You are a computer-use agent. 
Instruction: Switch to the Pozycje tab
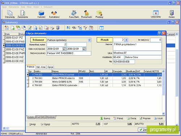click(x=30, y=67)
